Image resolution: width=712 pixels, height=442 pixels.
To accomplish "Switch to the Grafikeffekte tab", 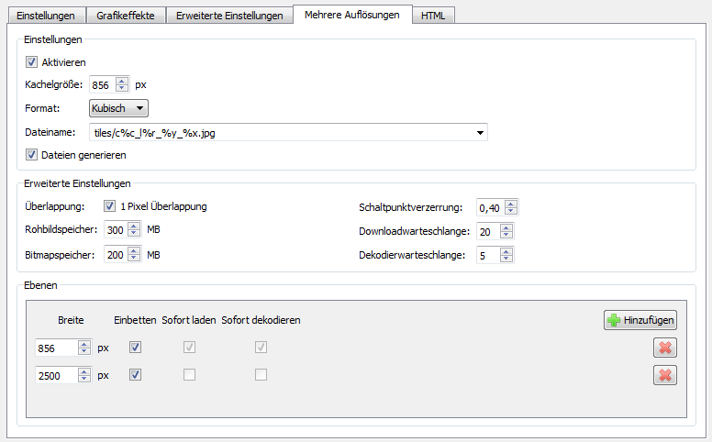I will pyautogui.click(x=126, y=16).
